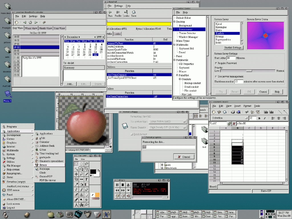Cancel the floppy formatting progress

point(184,157)
